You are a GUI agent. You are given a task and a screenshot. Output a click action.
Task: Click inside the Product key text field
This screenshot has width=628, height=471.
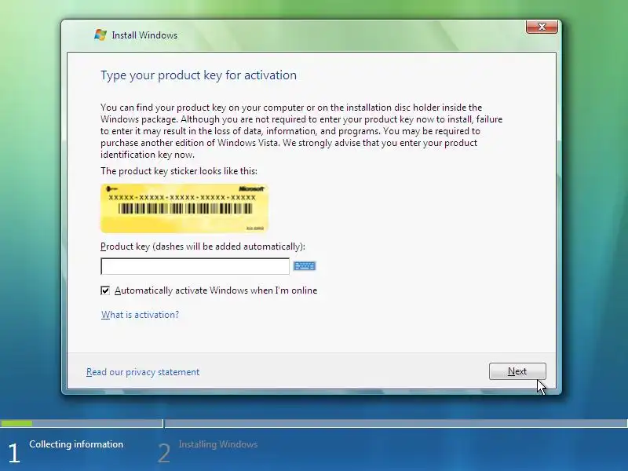coord(195,266)
